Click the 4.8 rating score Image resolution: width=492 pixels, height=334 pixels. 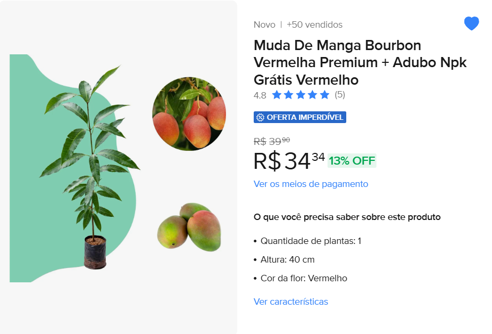click(260, 95)
